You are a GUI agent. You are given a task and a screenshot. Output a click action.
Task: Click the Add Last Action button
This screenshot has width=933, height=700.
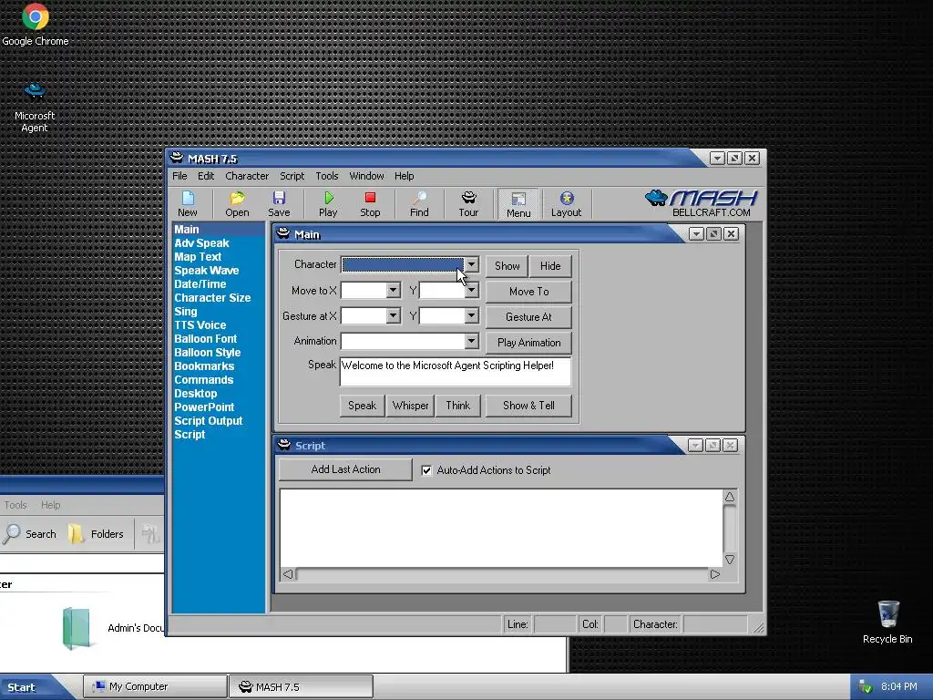pyautogui.click(x=345, y=469)
